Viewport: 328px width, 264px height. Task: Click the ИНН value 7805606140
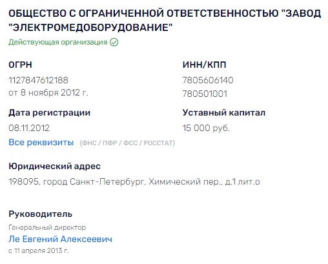coord(208,80)
